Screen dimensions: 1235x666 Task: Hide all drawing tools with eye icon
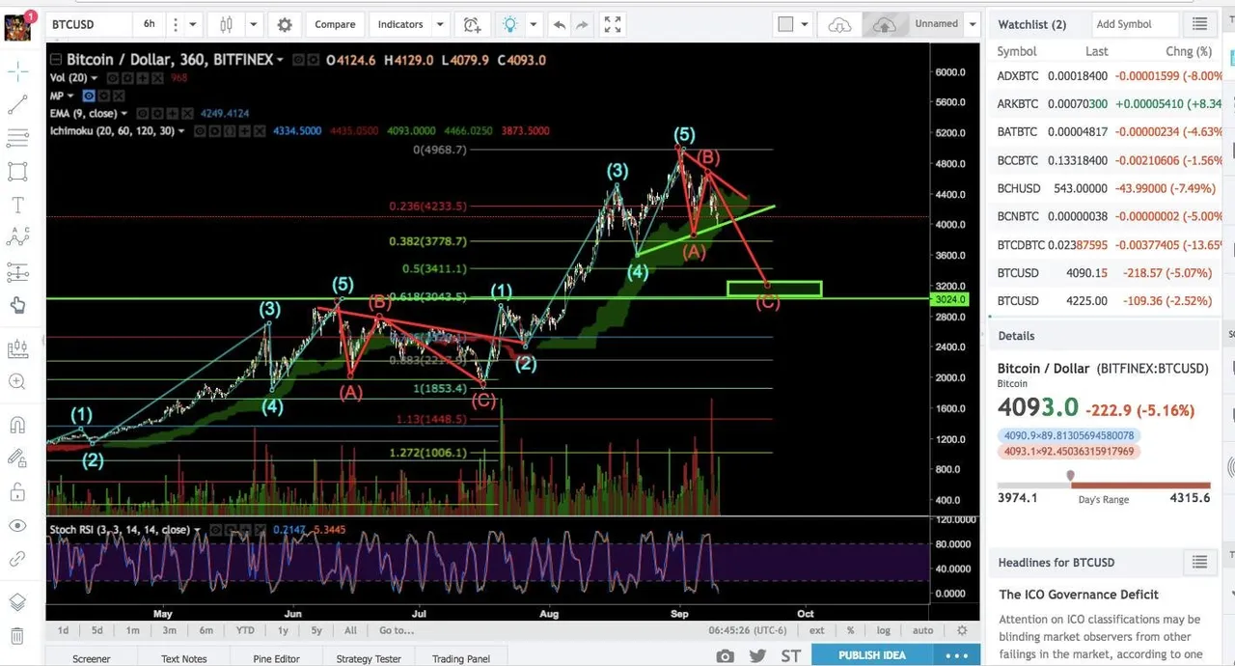[17, 526]
